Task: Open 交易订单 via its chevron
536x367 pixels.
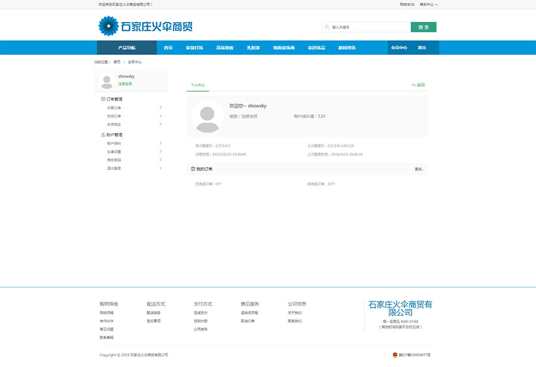Action: (161, 108)
